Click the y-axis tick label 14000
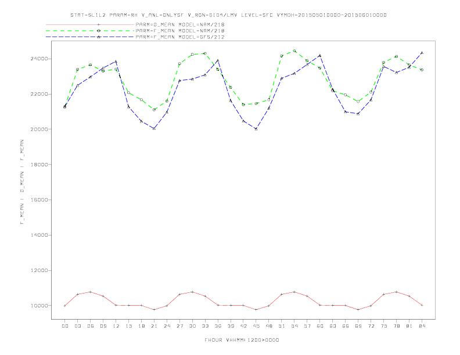Viewport: 460px width, 355px height. (39, 235)
